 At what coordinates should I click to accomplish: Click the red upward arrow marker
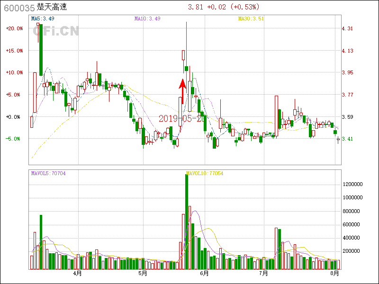click(182, 91)
